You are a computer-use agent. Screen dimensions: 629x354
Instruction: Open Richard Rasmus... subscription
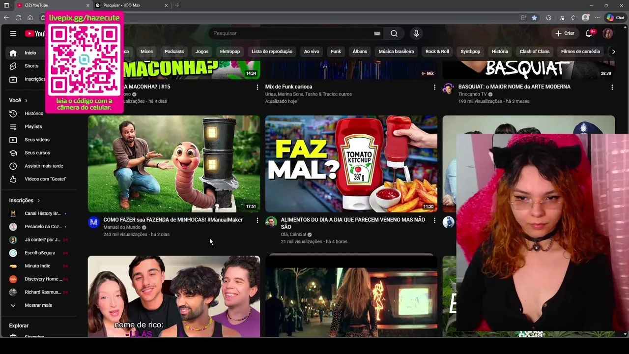pyautogui.click(x=41, y=292)
